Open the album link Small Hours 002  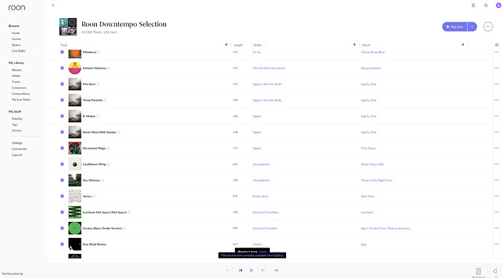(372, 164)
